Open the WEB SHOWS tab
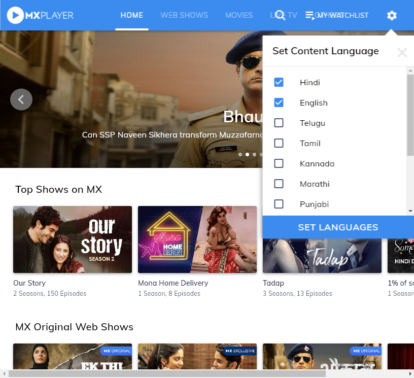 coord(184,15)
